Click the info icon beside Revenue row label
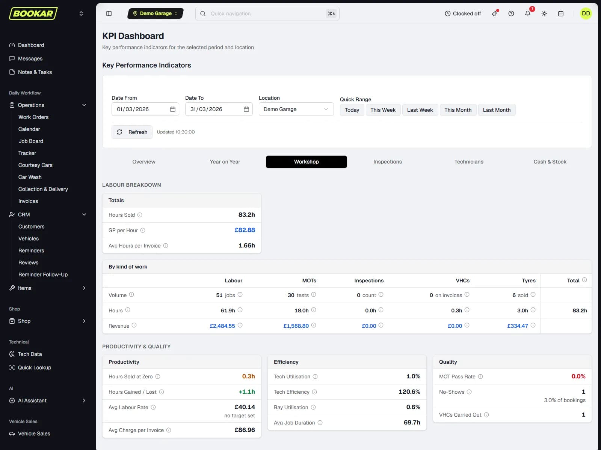This screenshot has height=450, width=601. 134,325
